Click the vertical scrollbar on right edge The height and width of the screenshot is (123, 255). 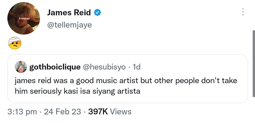pyautogui.click(x=254, y=64)
